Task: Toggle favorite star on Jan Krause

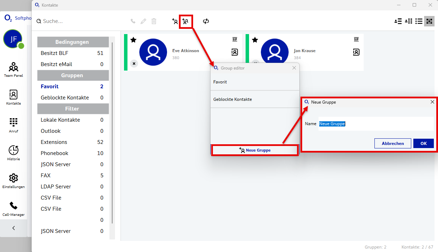Action: tap(255, 40)
